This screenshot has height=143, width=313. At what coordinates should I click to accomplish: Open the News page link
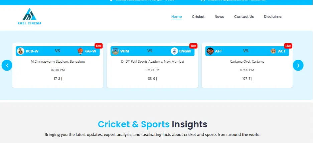[219, 17]
